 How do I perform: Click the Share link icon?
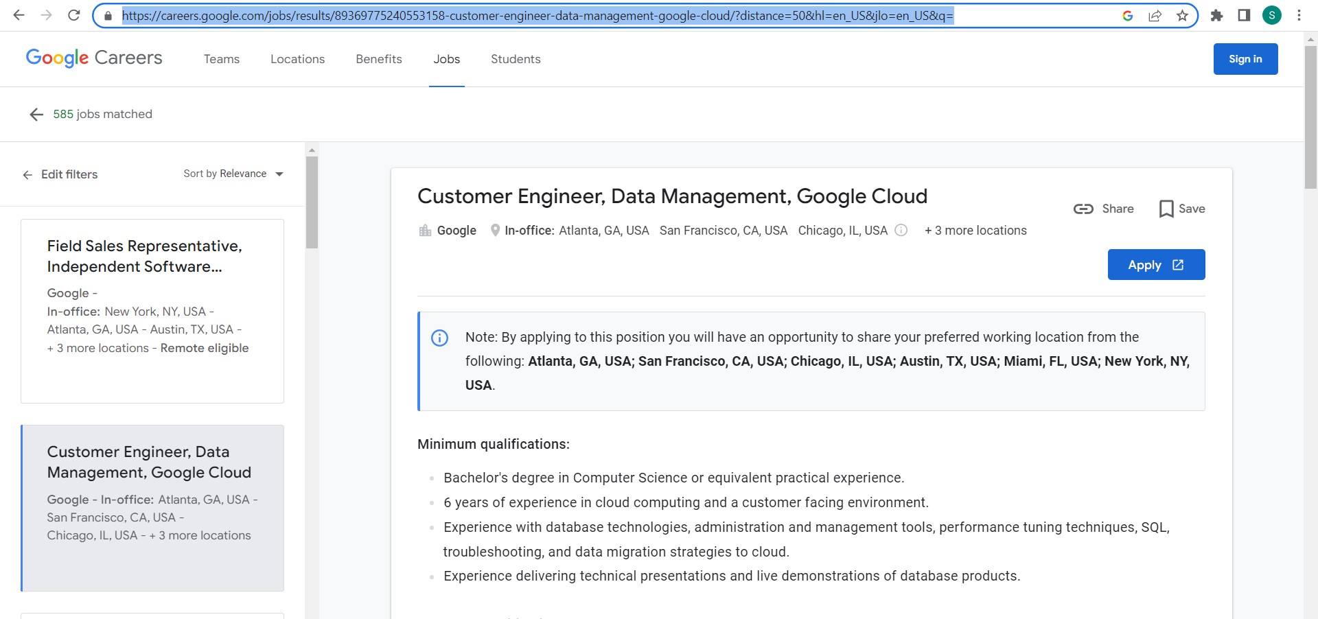1103,209
